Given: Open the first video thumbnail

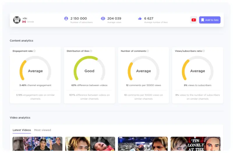Looking at the screenshot, I should click(37, 144).
